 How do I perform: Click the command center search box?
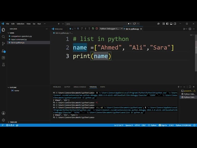pos(96,24)
